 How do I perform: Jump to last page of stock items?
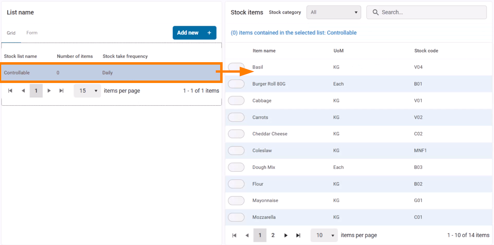coord(298,235)
